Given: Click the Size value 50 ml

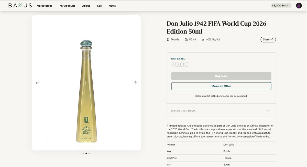Looking at the screenshot, I should [227, 164].
